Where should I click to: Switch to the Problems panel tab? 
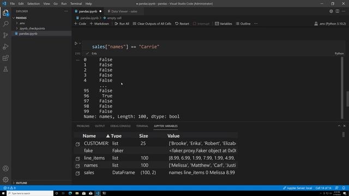[x=83, y=126]
